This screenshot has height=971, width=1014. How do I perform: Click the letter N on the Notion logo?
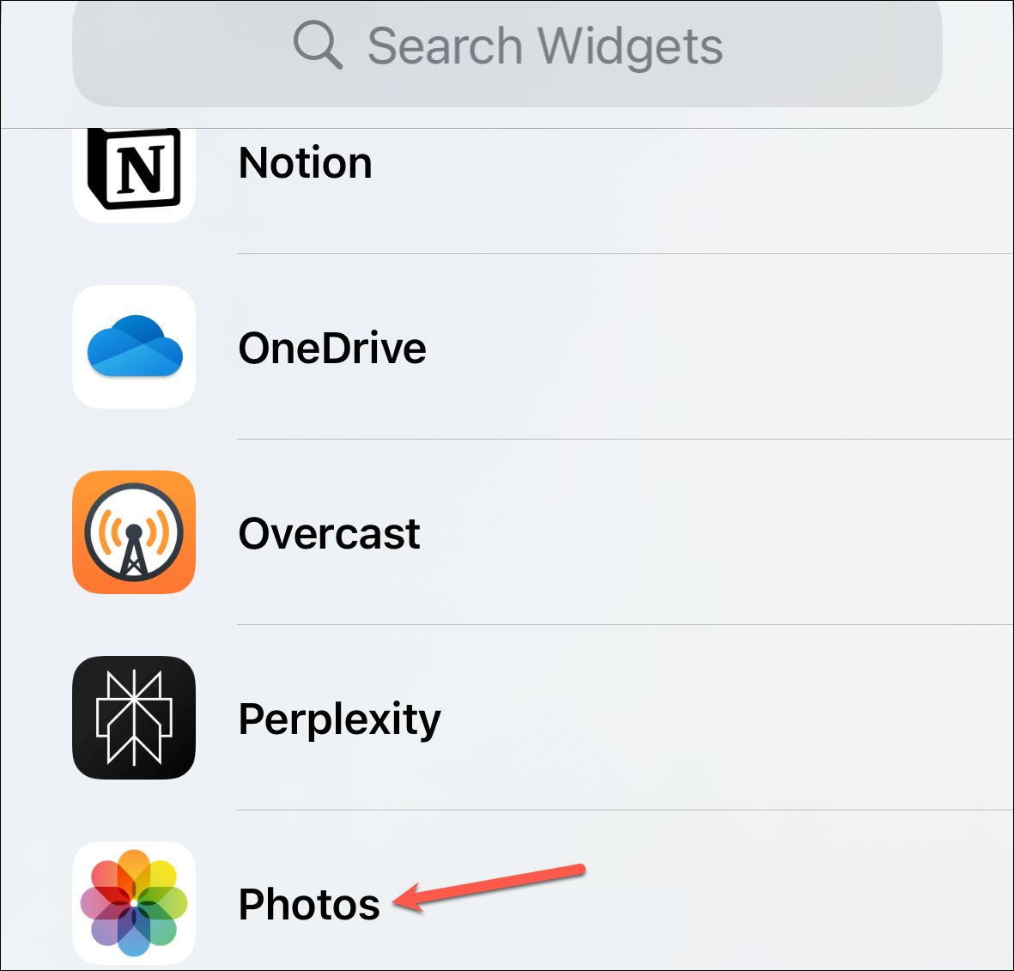(x=141, y=169)
